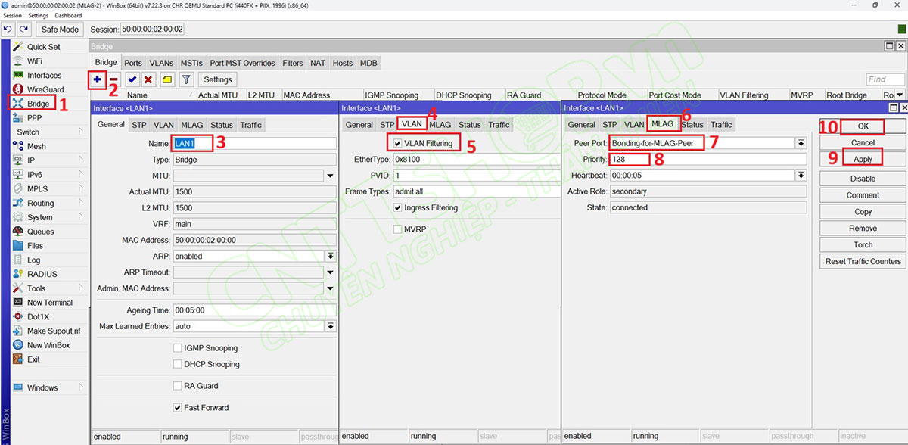Open the Session menu
Image resolution: width=908 pixels, height=445 pixels.
[x=12, y=15]
